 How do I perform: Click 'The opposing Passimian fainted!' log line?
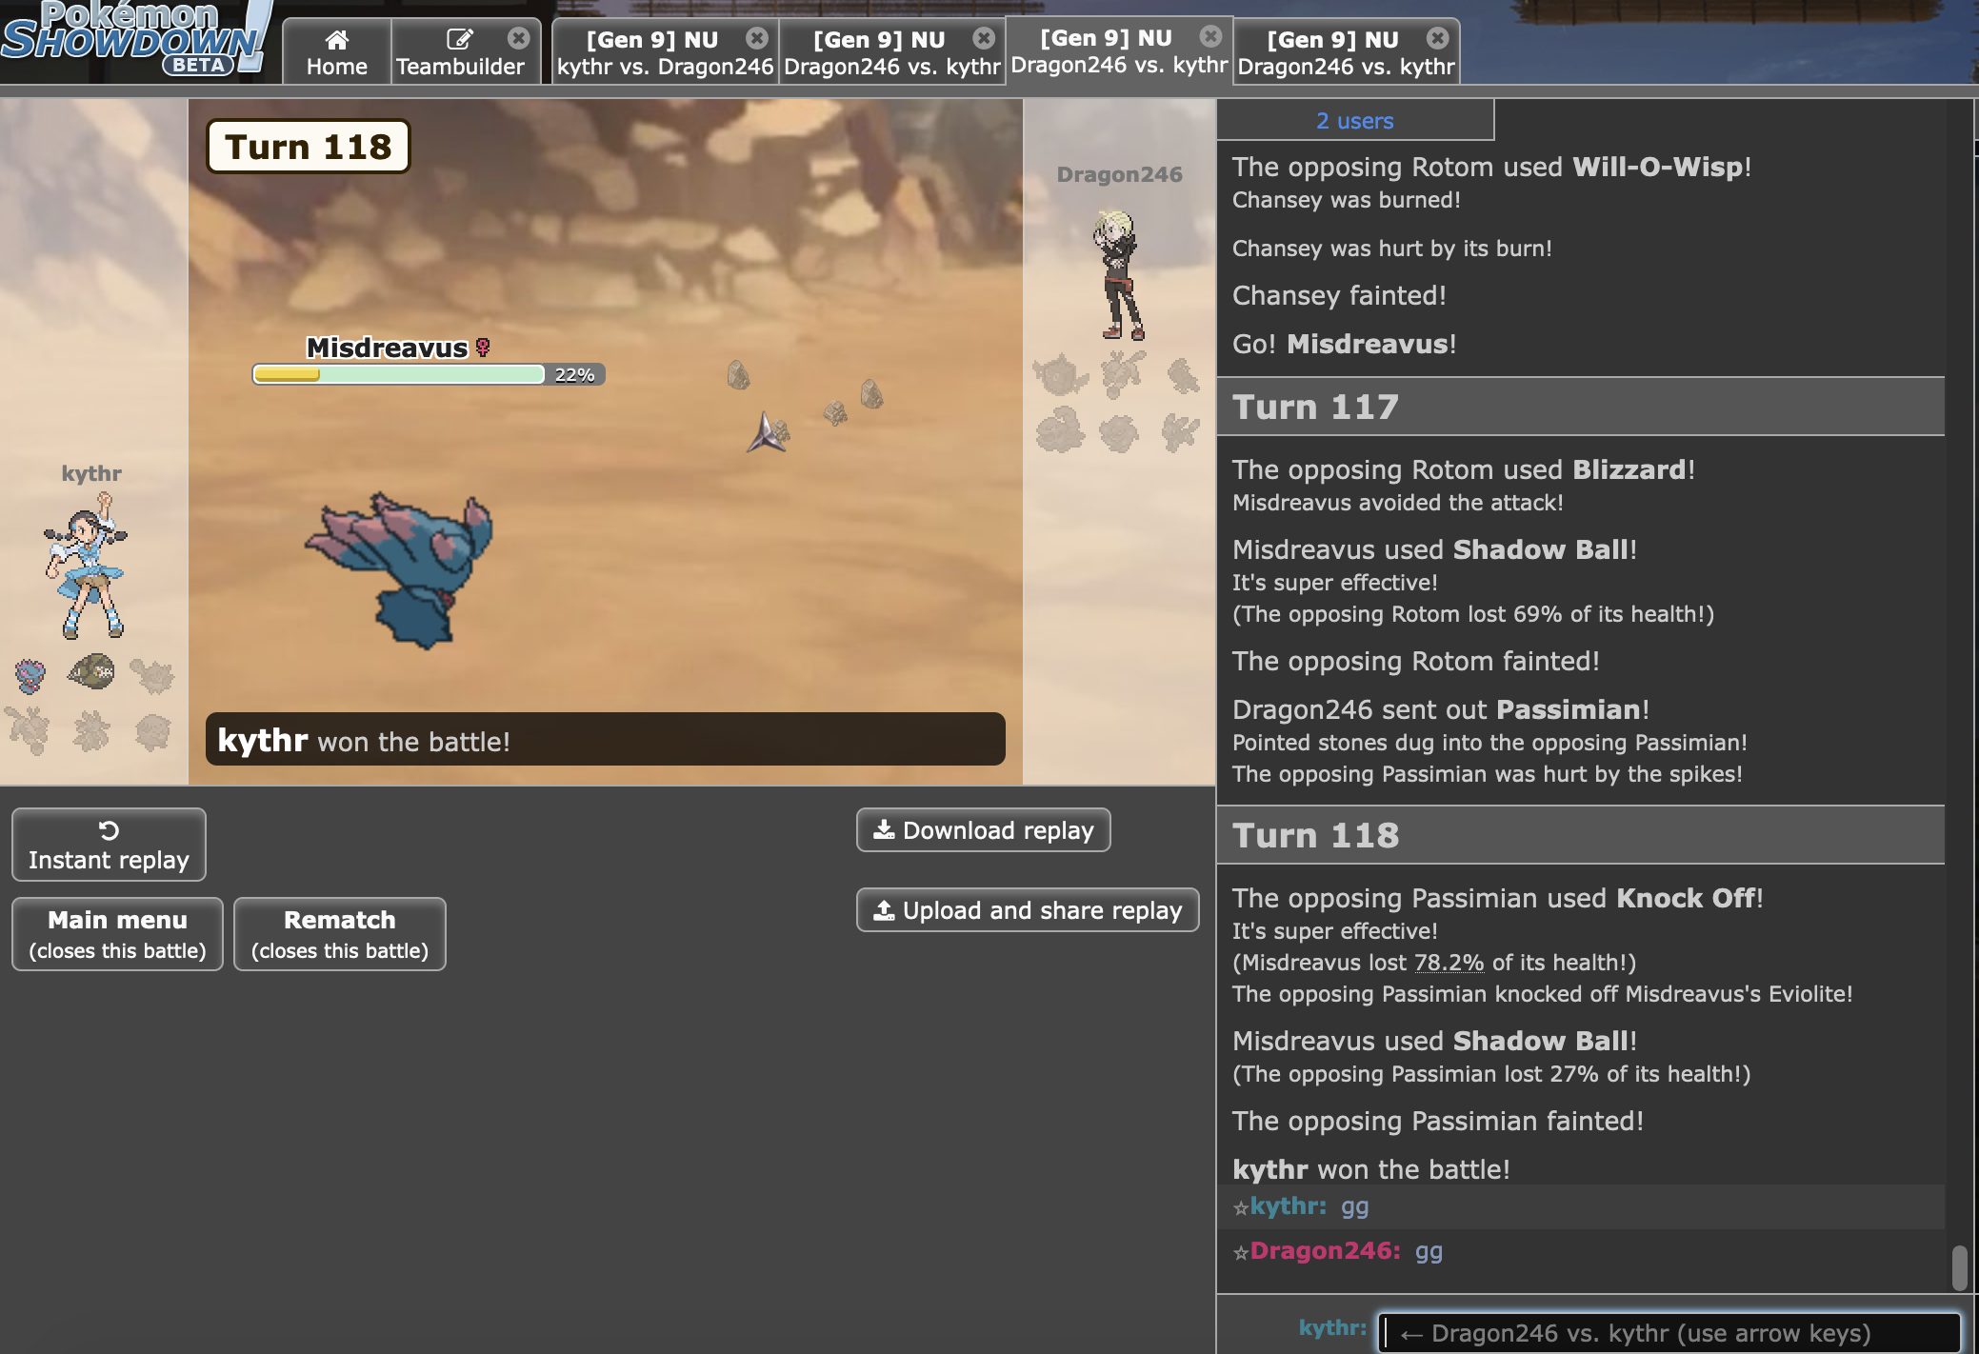point(1437,1121)
